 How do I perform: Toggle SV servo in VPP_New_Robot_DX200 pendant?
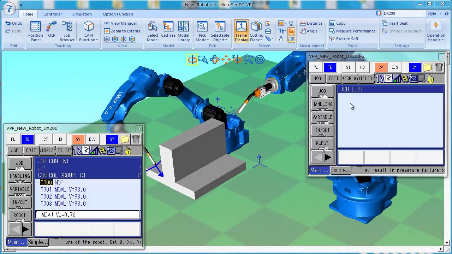tap(78, 139)
